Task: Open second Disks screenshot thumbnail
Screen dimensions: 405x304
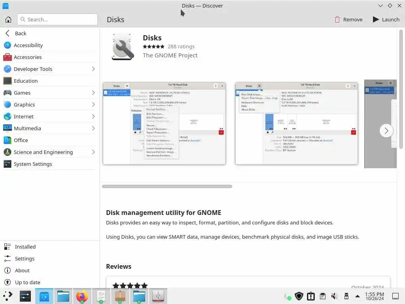Action: 297,123
